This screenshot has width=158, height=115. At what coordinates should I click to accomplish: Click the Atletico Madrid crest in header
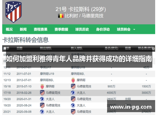pyautogui.click(x=14, y=12)
